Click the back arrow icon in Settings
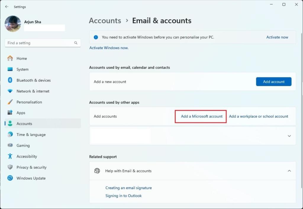This screenshot has width=303, height=209. coord(7,7)
